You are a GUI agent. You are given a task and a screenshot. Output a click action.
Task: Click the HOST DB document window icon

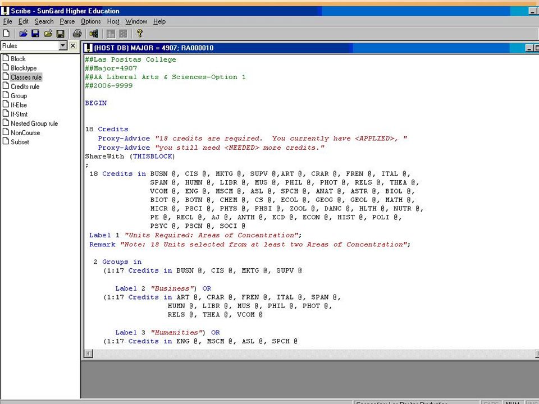click(88, 48)
